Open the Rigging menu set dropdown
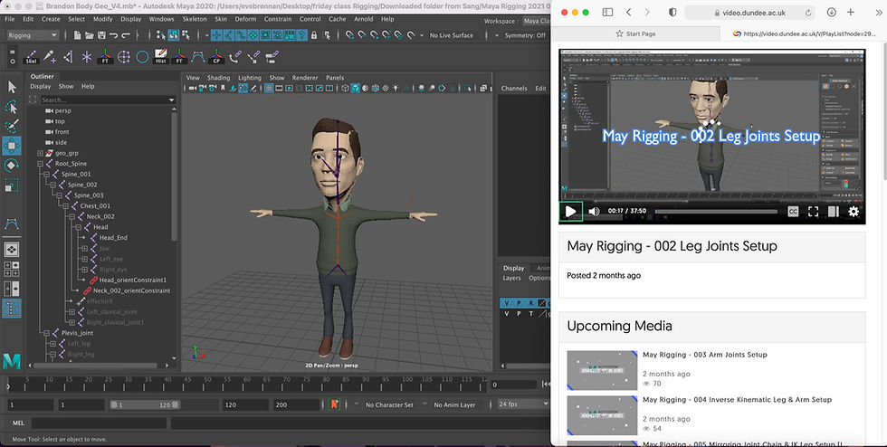This screenshot has height=447, width=887. click(x=33, y=35)
